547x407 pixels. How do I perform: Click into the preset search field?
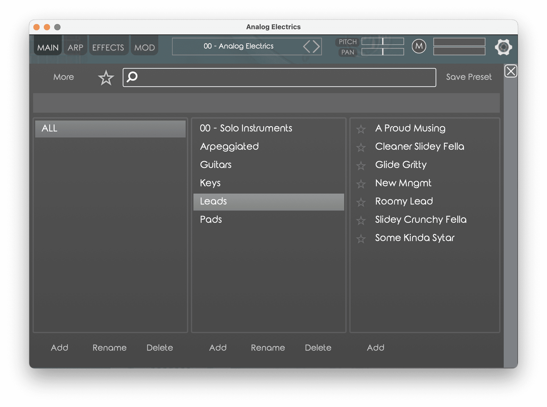tap(284, 77)
